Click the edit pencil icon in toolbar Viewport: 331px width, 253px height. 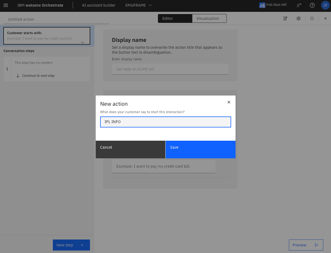pyautogui.click(x=285, y=18)
